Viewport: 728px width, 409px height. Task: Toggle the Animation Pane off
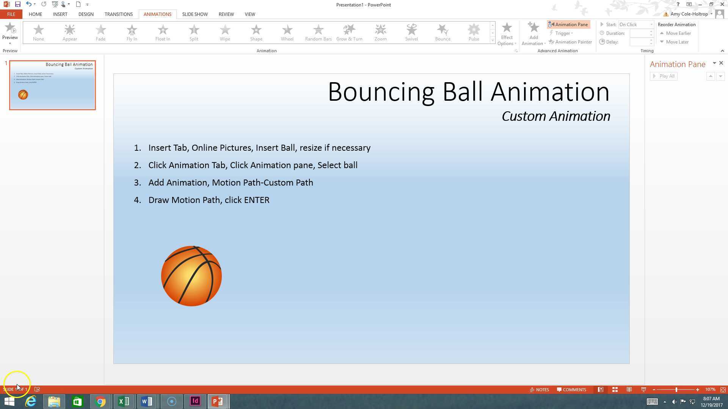(568, 24)
